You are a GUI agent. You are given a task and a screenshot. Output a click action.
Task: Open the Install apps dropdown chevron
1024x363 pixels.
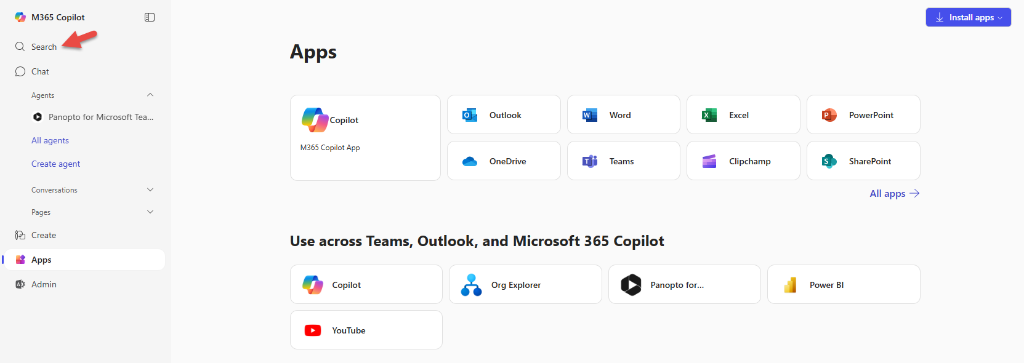(x=1000, y=18)
